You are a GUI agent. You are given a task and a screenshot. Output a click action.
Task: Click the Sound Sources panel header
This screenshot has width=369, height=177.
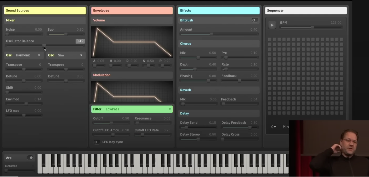point(45,10)
